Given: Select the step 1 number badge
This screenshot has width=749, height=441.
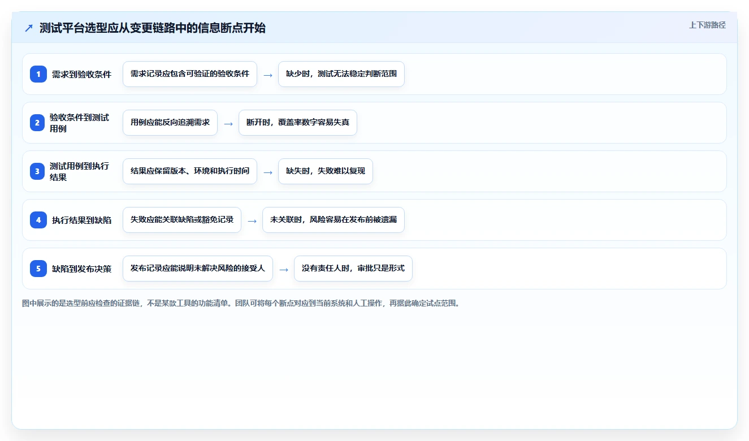Looking at the screenshot, I should tap(38, 74).
